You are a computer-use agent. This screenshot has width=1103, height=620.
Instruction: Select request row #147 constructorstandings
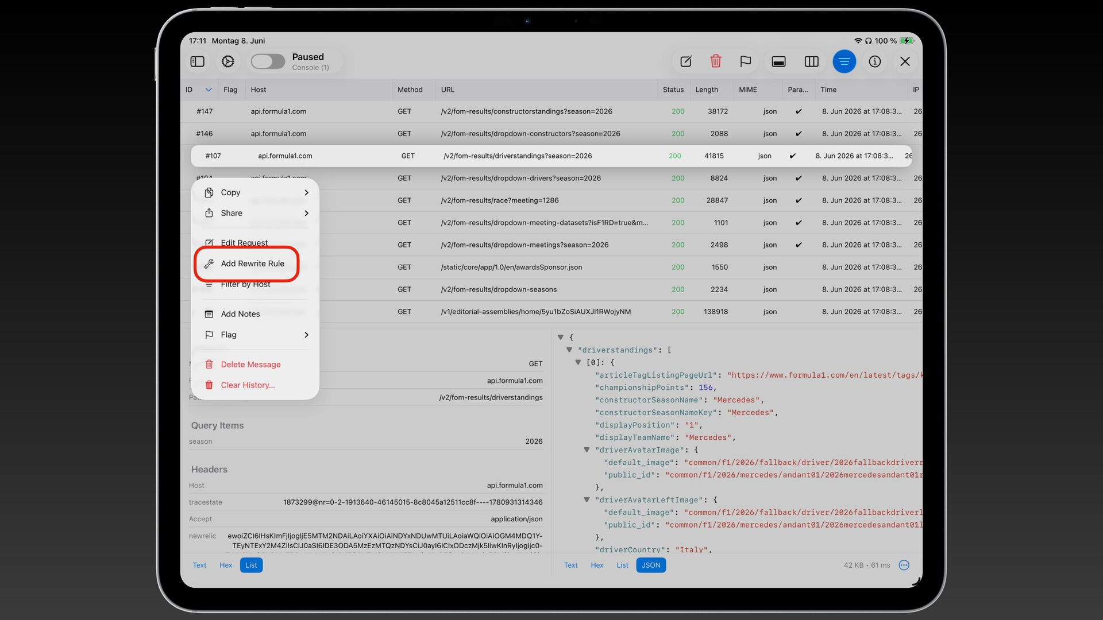click(551, 111)
